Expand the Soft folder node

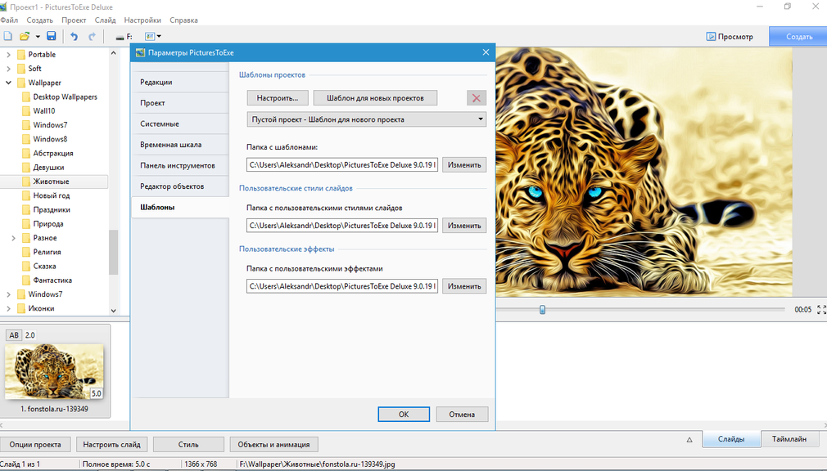click(x=8, y=69)
